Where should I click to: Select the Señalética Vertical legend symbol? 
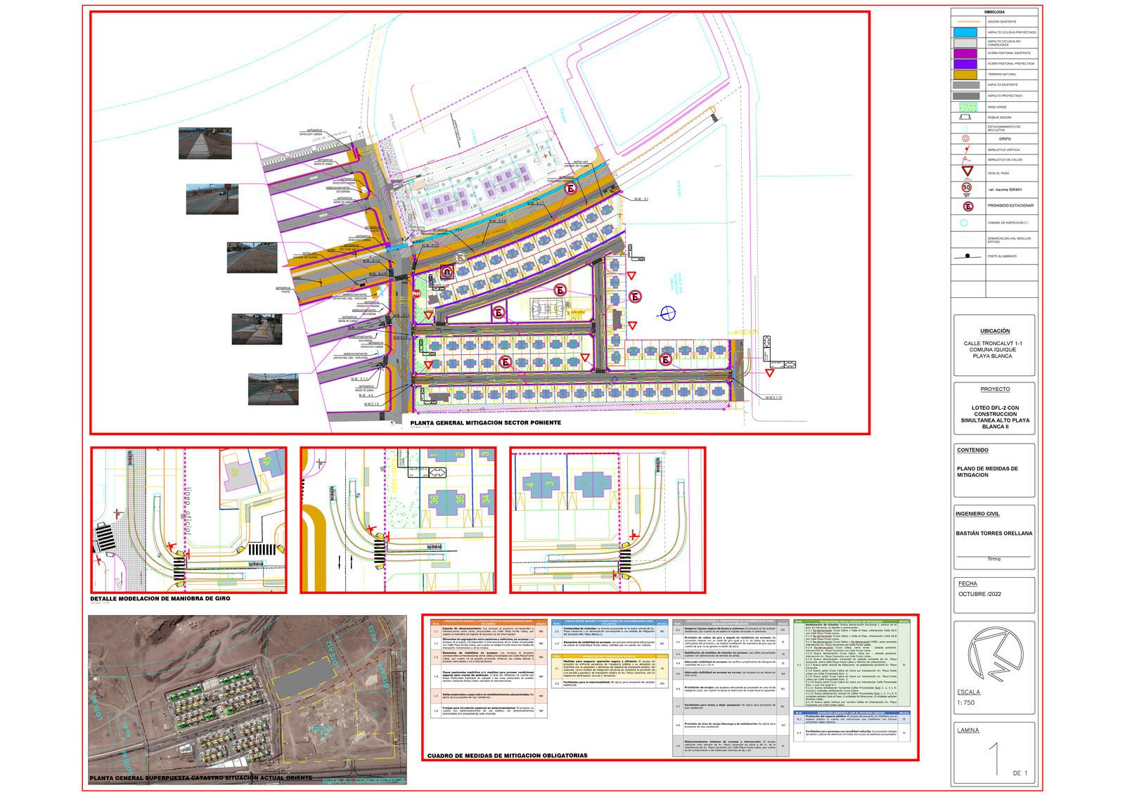(966, 150)
